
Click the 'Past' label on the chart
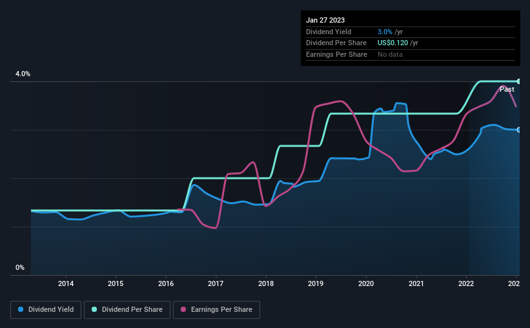(x=507, y=89)
